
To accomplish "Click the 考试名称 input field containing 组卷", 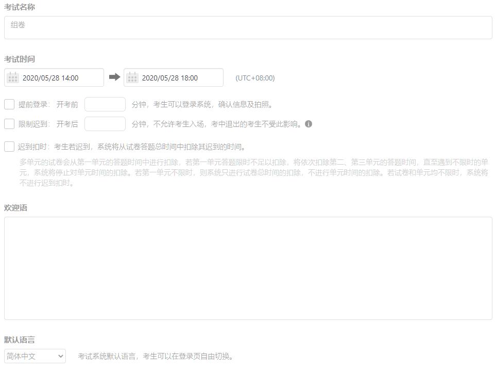I will [248, 27].
